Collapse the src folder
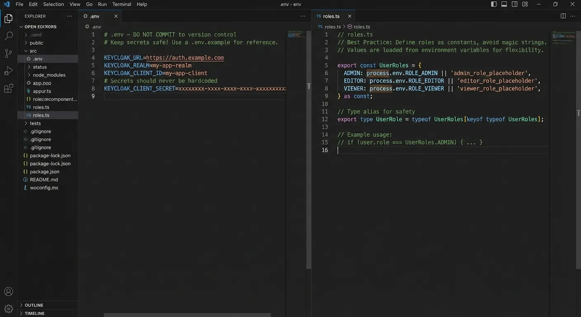 point(33,51)
